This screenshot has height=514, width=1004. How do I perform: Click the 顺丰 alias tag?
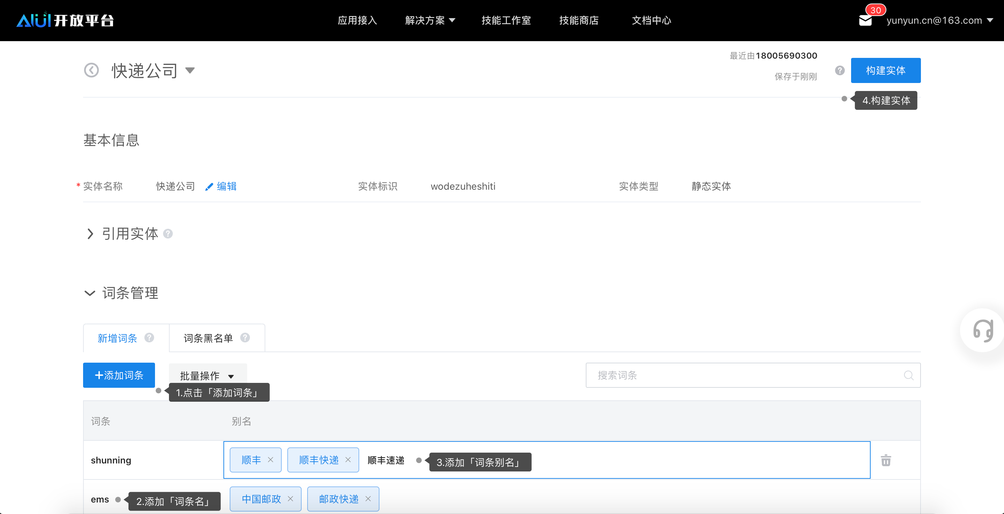click(x=256, y=460)
